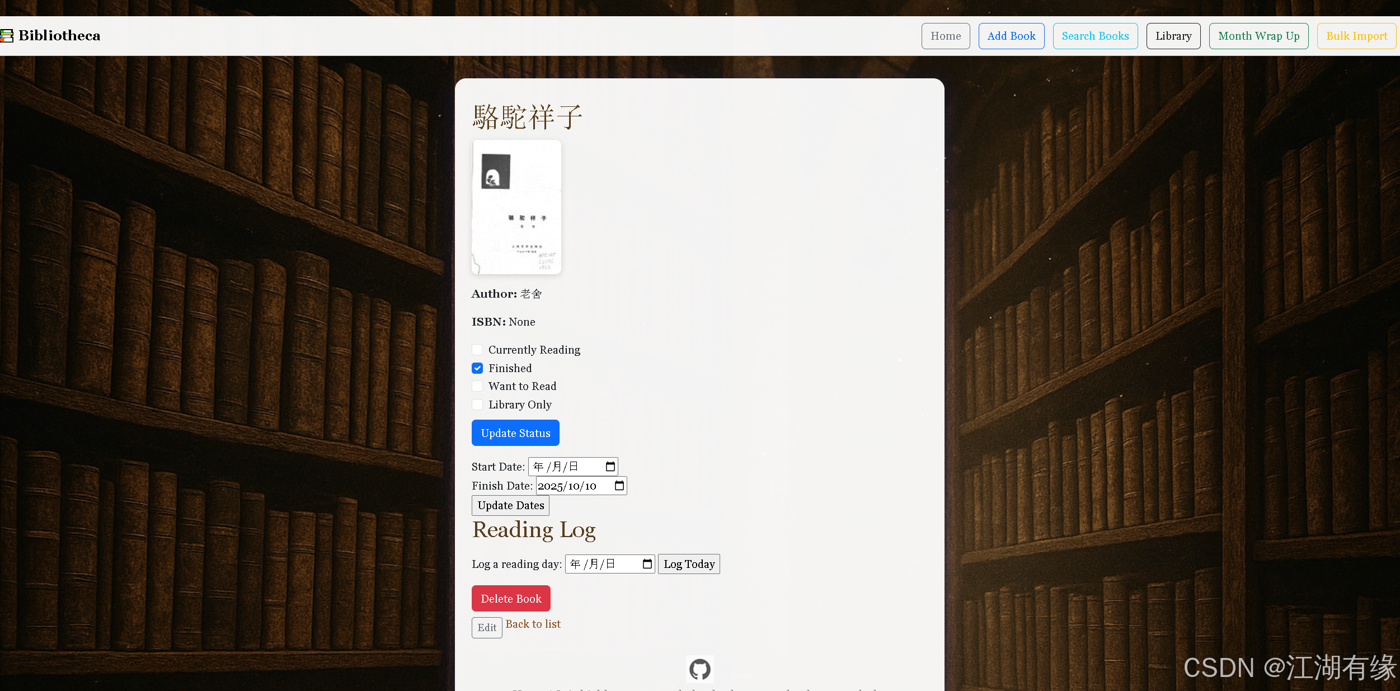Enable the Want to Read checkbox

point(477,386)
